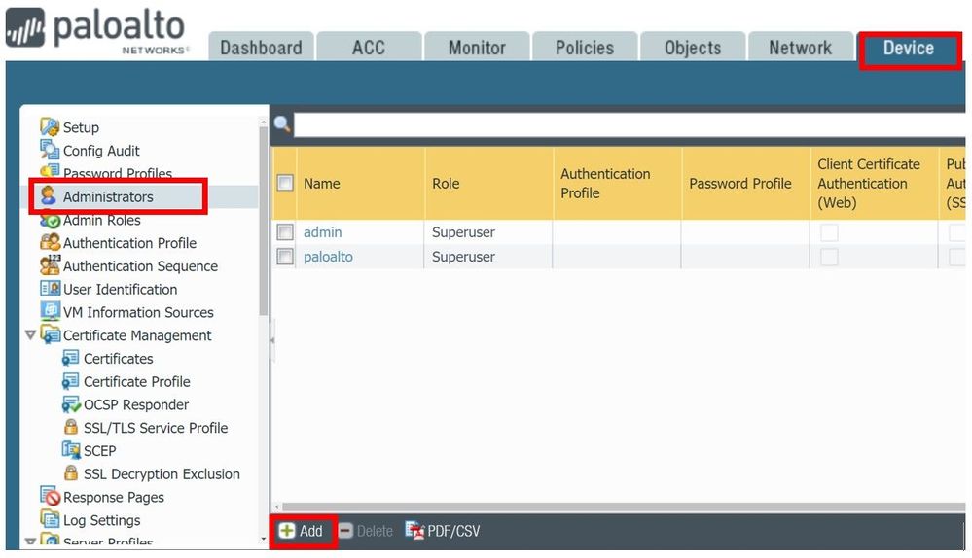Collapse the Server Profiles tree node
Viewport: 972px width, 558px height.
point(30,541)
